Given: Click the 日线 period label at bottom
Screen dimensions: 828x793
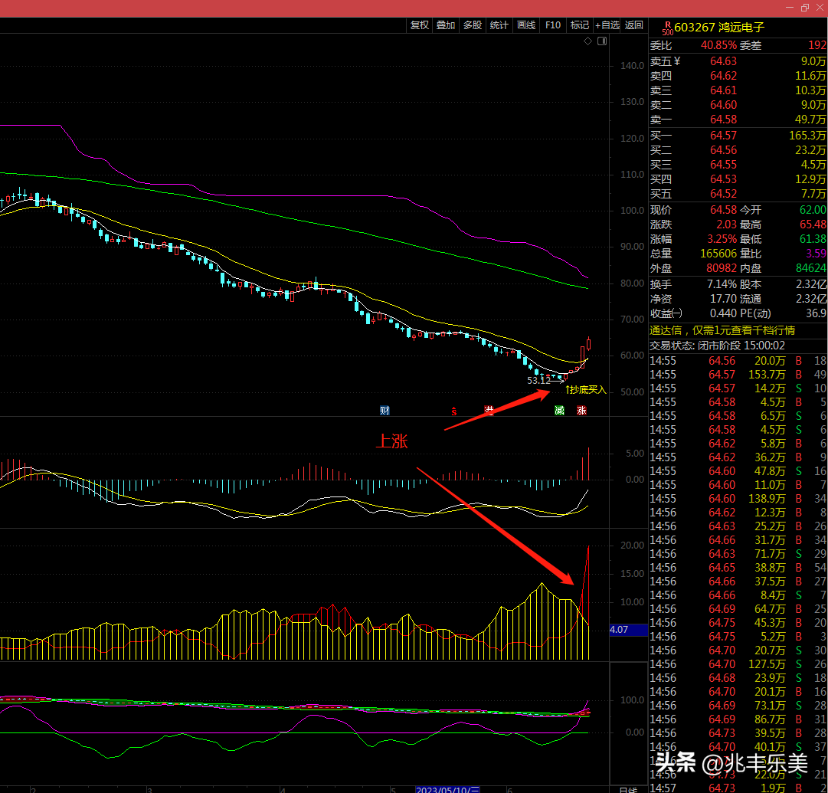Looking at the screenshot, I should 628,790.
